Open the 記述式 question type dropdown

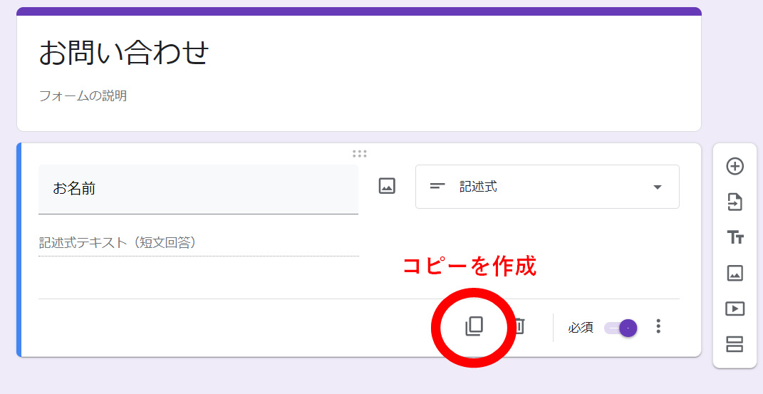pyautogui.click(x=547, y=187)
